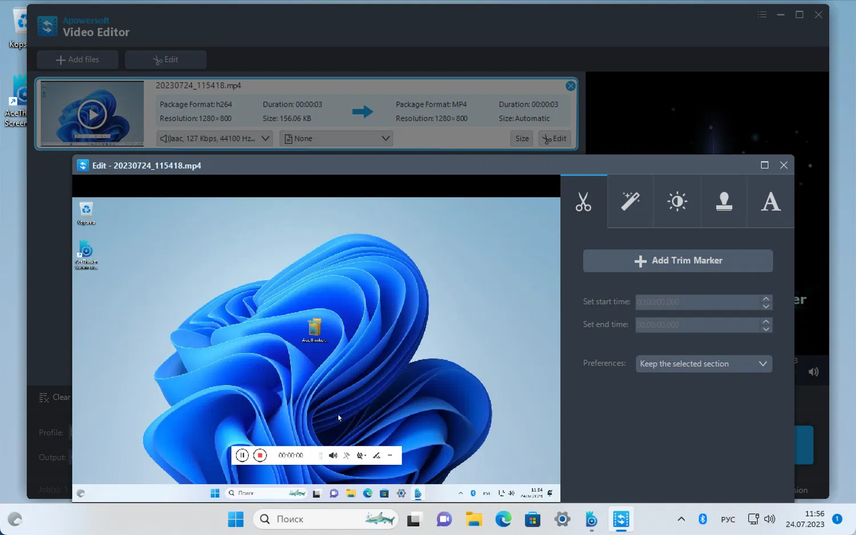Open the aac audio track dropdown
Viewport: 856px width, 535px height.
tap(215, 139)
